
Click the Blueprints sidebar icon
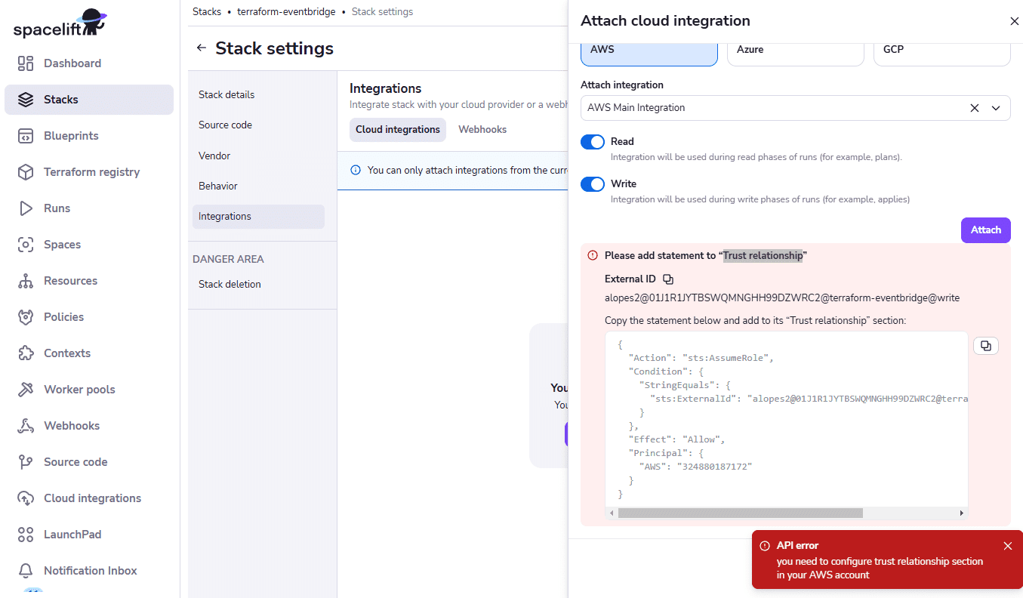pyautogui.click(x=26, y=136)
